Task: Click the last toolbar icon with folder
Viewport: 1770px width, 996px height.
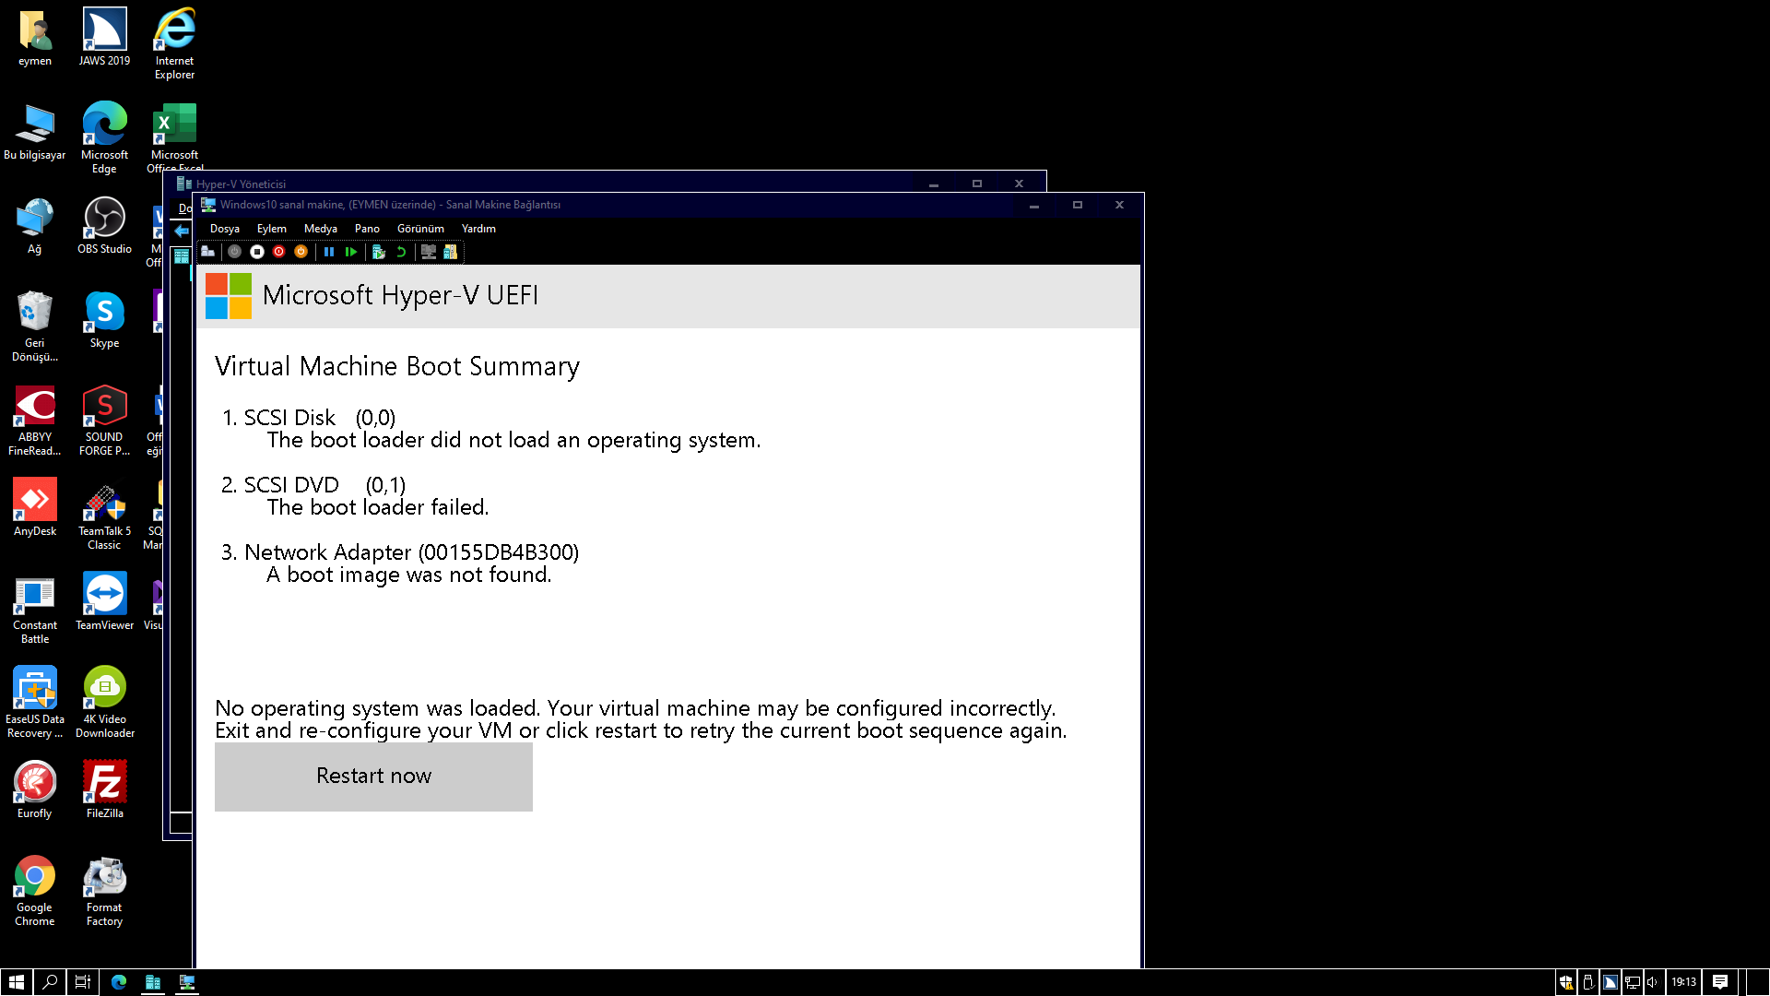Action: pyautogui.click(x=451, y=252)
